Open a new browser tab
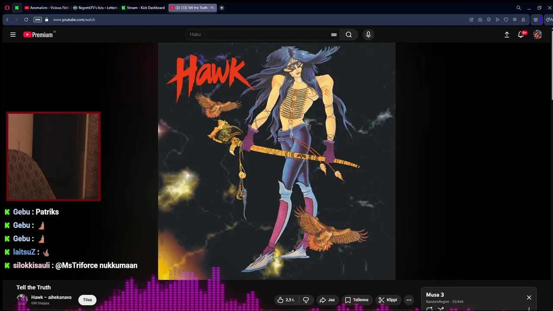Screen dimensions: 553x311 tap(222, 8)
